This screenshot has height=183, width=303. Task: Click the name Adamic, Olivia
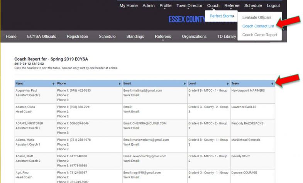pyautogui.click(x=25, y=107)
